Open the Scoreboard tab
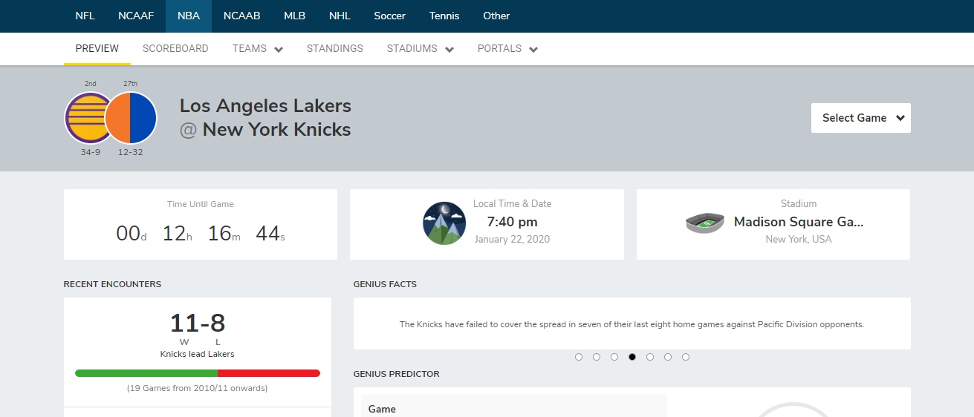The image size is (974, 417). 175,49
